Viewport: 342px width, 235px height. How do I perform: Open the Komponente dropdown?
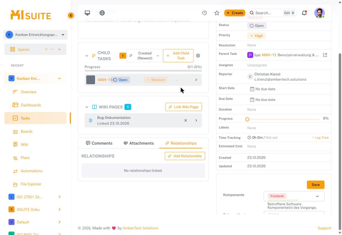pyautogui.click(x=294, y=196)
